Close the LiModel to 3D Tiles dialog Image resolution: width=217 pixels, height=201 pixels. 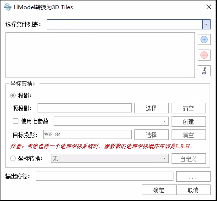click(x=209, y=7)
